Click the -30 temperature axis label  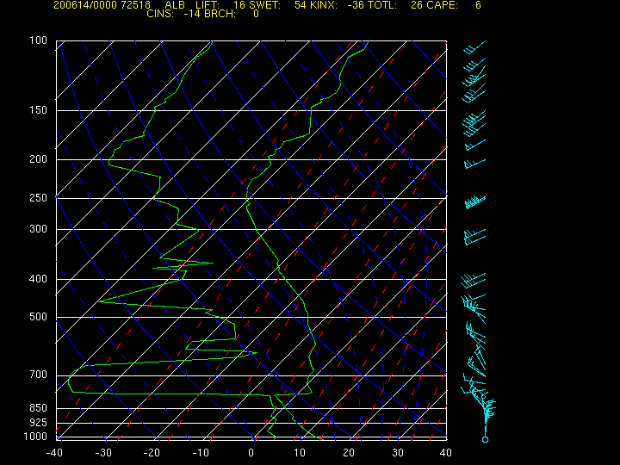(103, 453)
